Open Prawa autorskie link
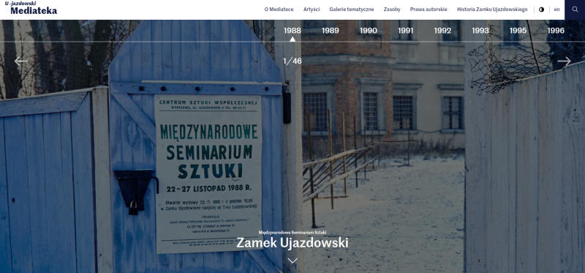 click(x=429, y=10)
